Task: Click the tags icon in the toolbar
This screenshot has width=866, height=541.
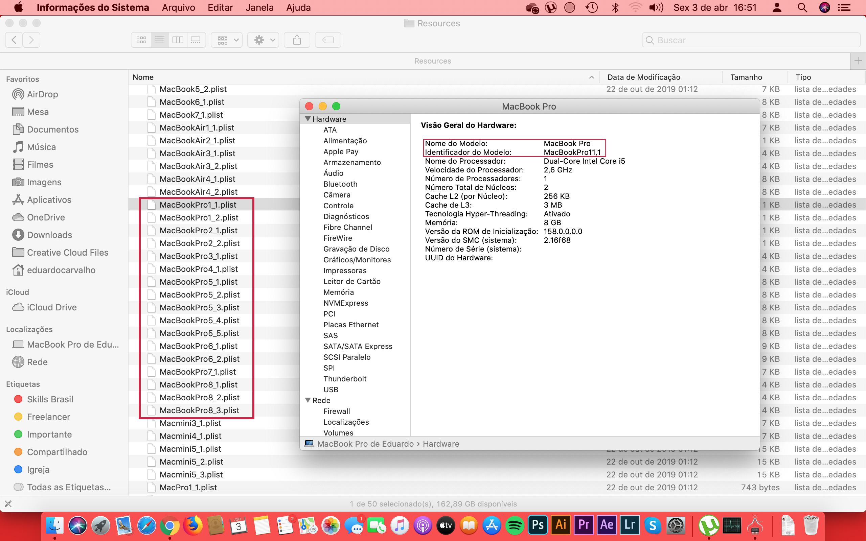Action: click(328, 40)
